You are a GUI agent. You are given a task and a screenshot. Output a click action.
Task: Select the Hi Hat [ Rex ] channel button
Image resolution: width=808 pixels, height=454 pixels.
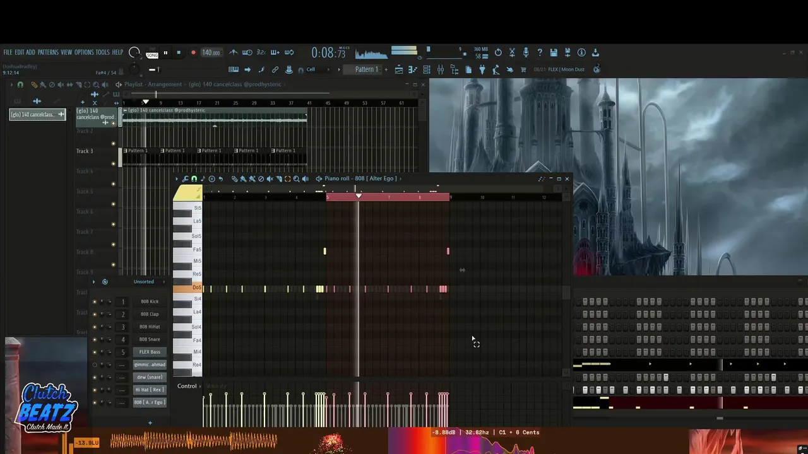pyautogui.click(x=150, y=390)
